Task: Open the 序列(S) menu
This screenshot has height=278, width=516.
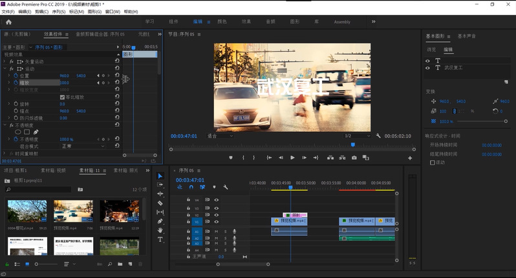Action: [59, 12]
